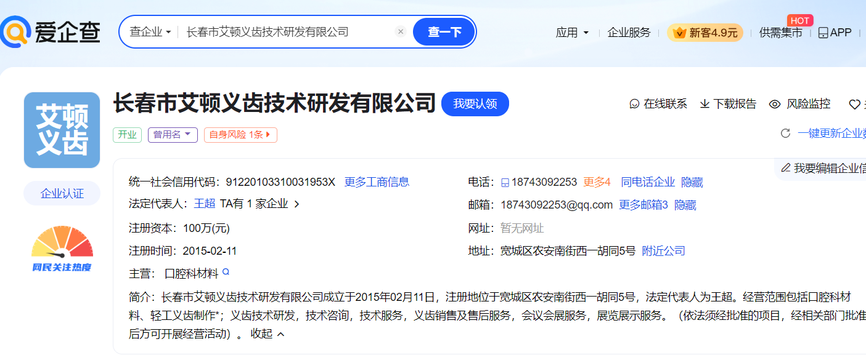Image resolution: width=866 pixels, height=355 pixels.
Task: Click the 开业 status tag
Action: coord(128,135)
